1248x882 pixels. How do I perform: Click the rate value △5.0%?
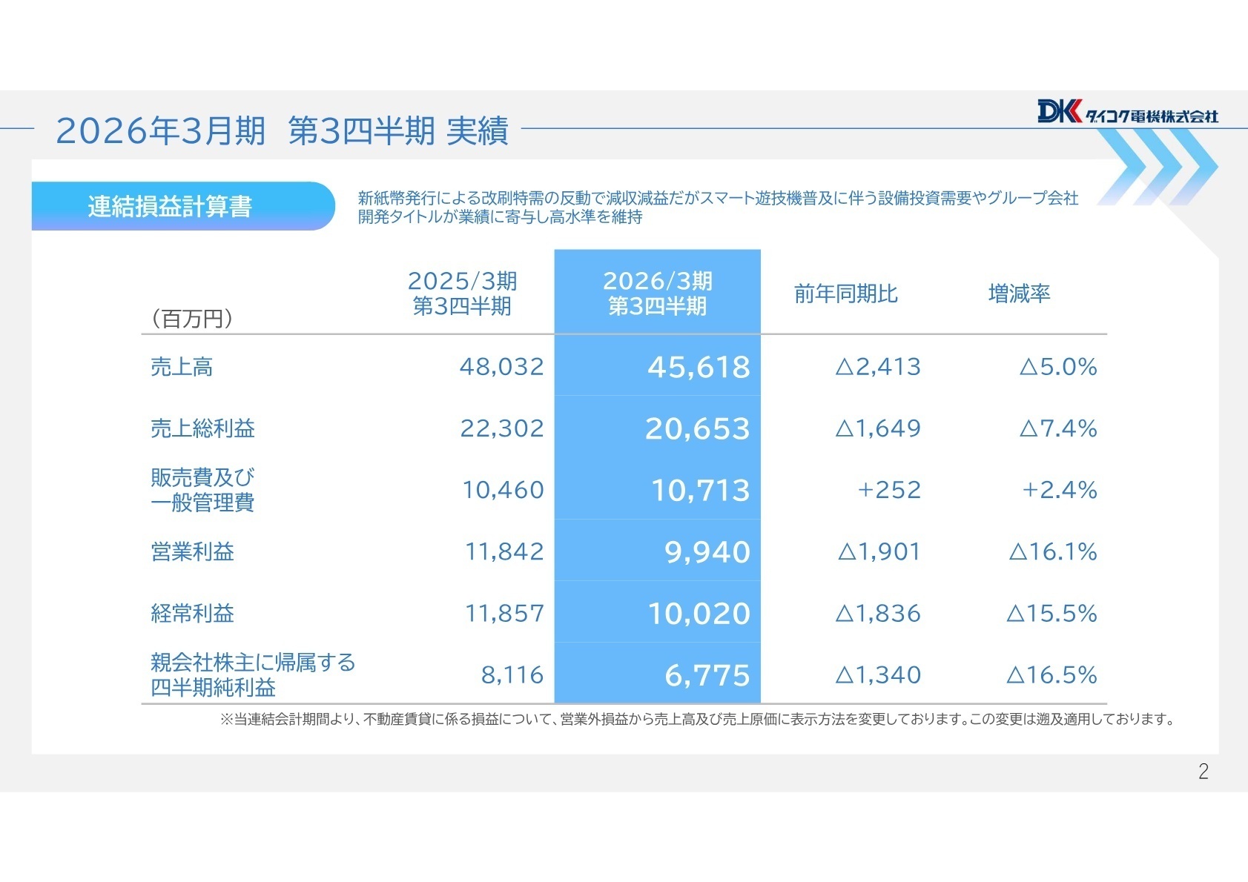point(1058,367)
